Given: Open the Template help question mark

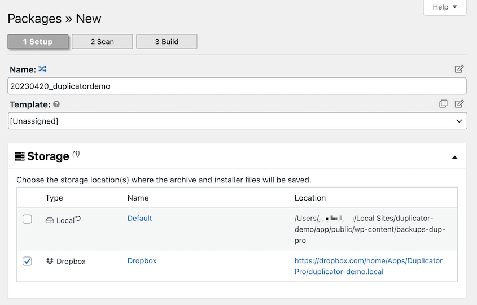Looking at the screenshot, I should click(56, 104).
